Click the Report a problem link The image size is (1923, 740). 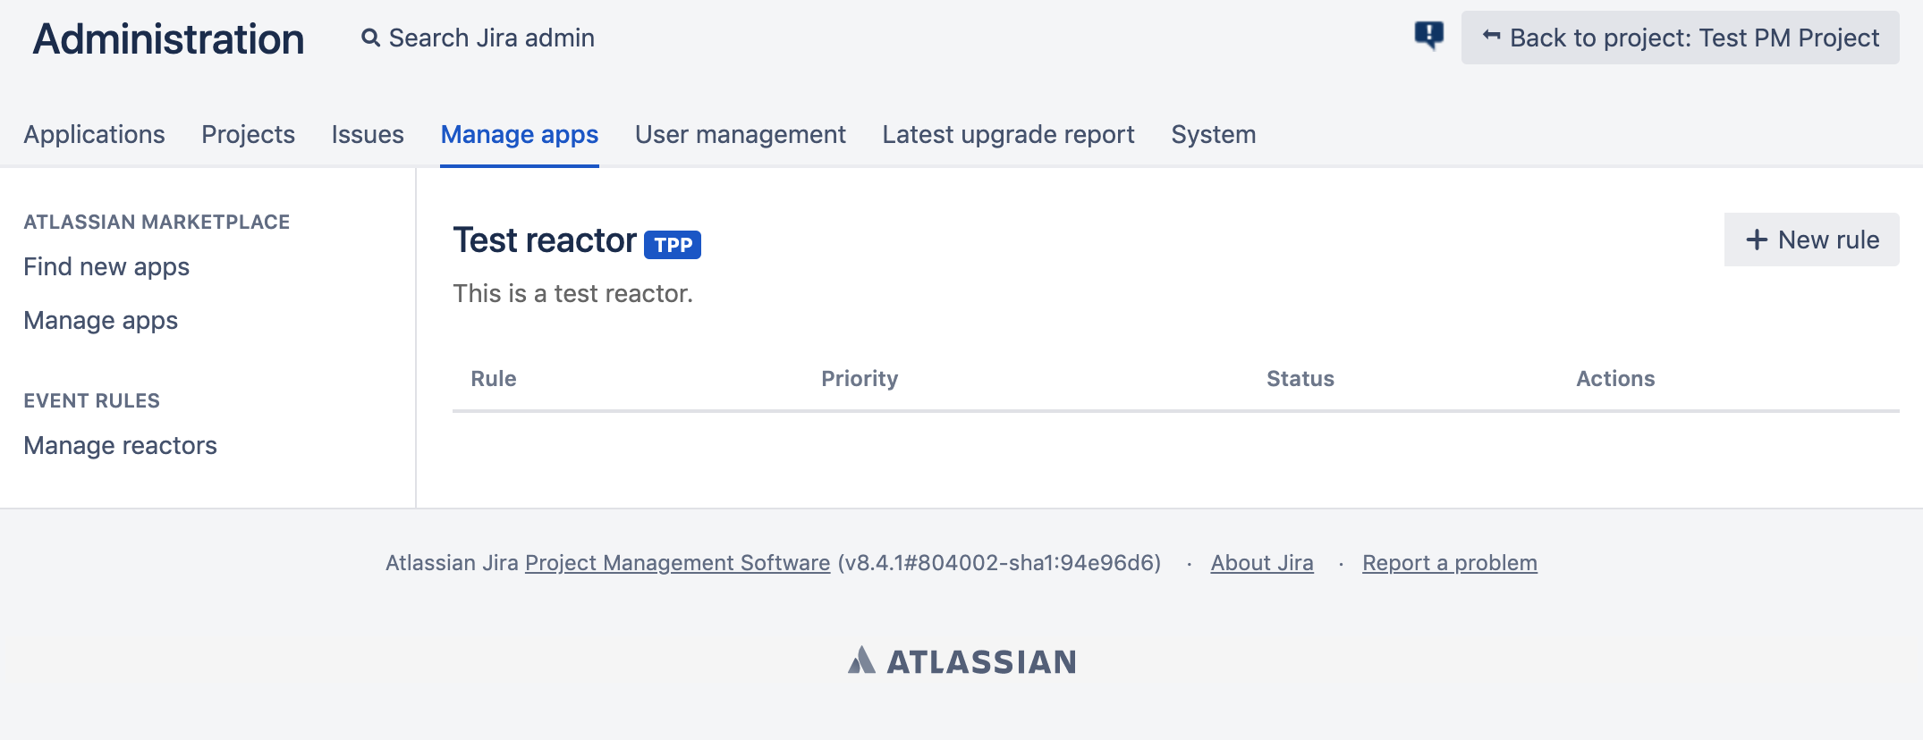click(x=1450, y=563)
